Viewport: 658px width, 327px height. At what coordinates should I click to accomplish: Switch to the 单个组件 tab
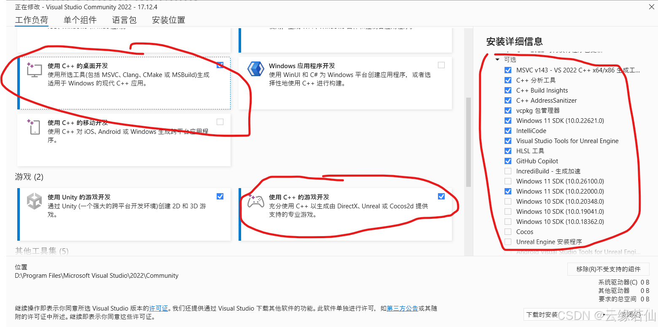pos(80,20)
